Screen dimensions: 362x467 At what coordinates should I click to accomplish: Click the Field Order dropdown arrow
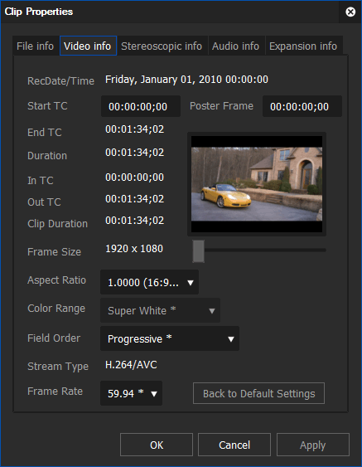231,339
